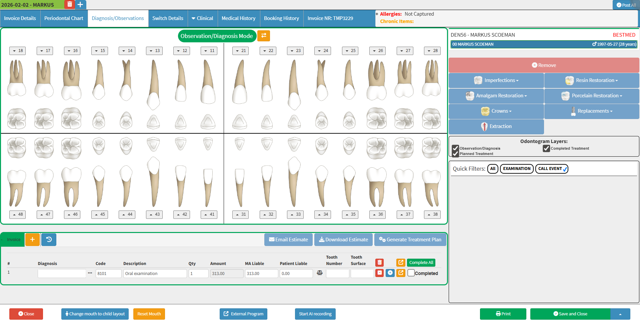Screen dimensions: 640x323
Task: Open the tooth 18 dropdown
Action: point(18,51)
